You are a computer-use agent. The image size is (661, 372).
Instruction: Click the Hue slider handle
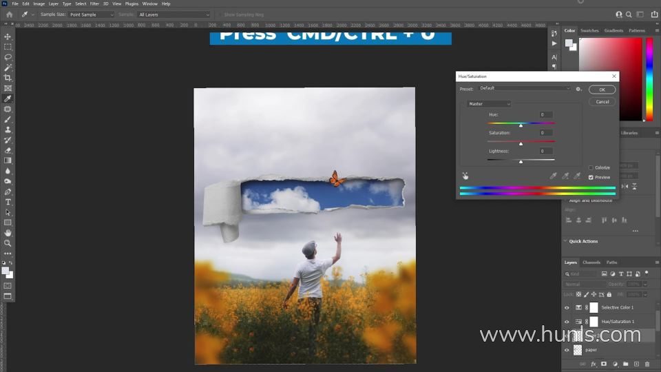[x=521, y=125]
